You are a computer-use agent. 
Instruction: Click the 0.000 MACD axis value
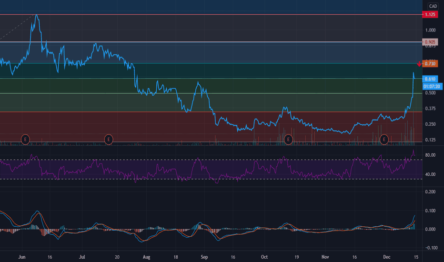(x=430, y=229)
